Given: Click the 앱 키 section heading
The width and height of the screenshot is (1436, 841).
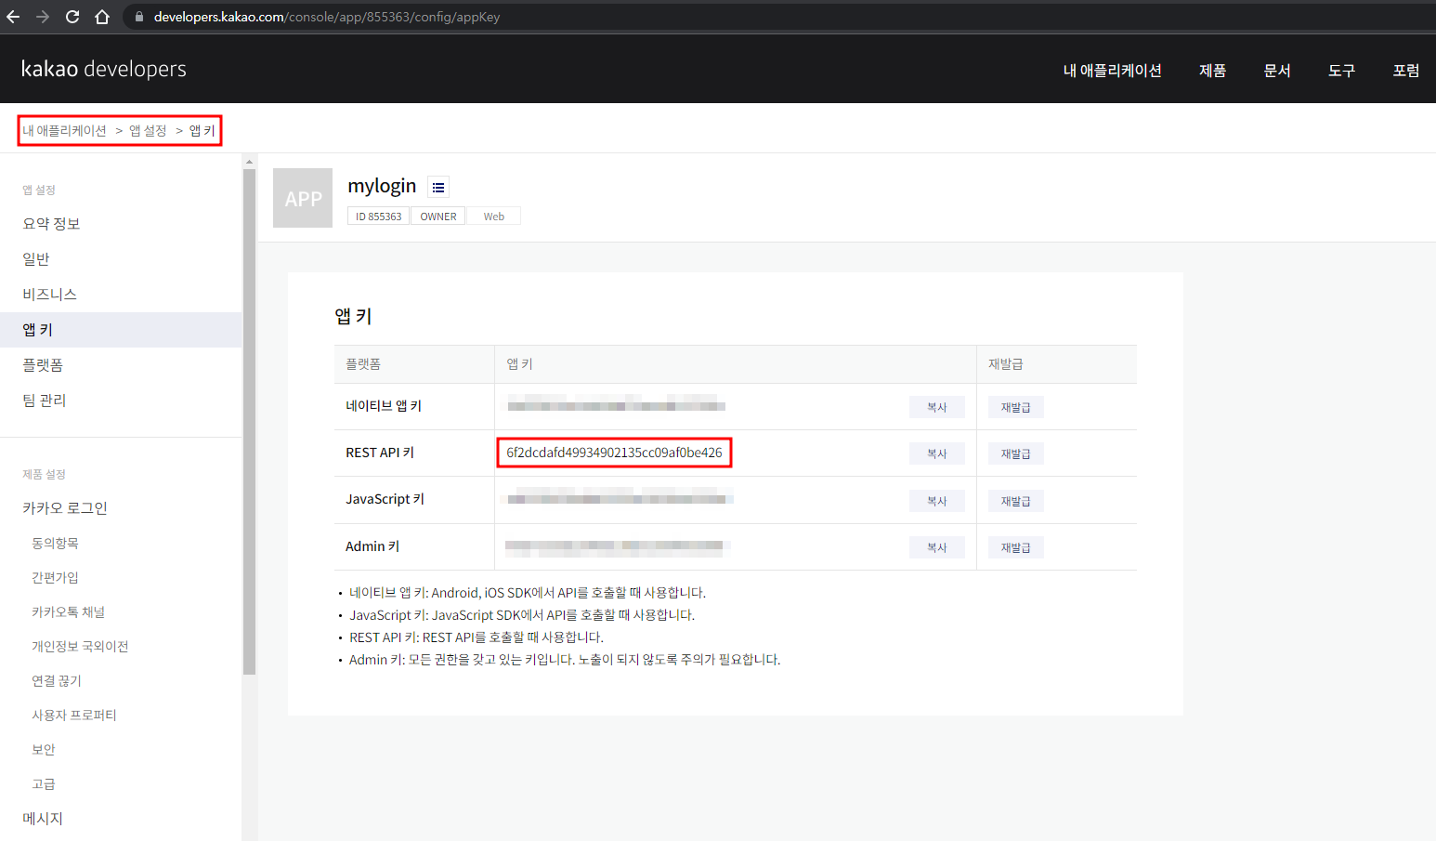Looking at the screenshot, I should [353, 316].
